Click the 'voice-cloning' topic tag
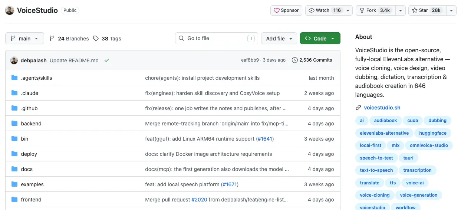This screenshot has height=210, width=461. tap(375, 195)
